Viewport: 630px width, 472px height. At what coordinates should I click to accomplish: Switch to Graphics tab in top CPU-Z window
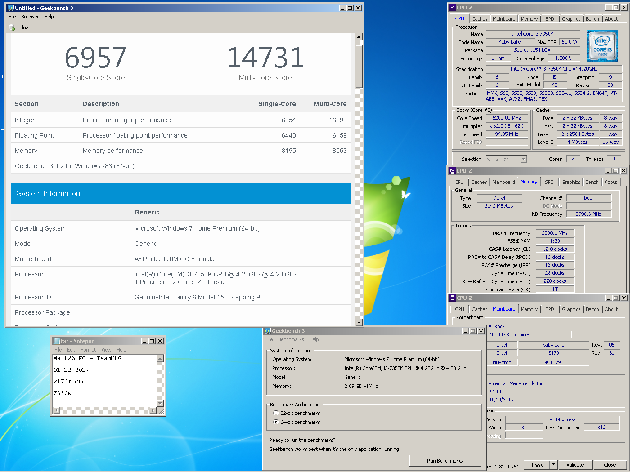[x=571, y=19]
